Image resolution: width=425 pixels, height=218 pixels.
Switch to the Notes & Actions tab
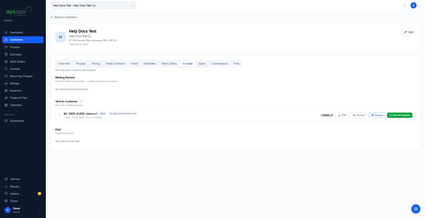pos(115,64)
